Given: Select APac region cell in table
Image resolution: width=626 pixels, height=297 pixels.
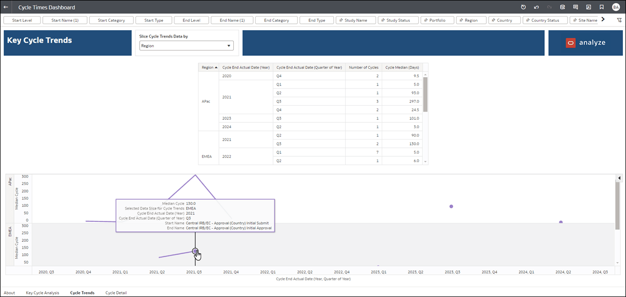Looking at the screenshot, I should [208, 101].
